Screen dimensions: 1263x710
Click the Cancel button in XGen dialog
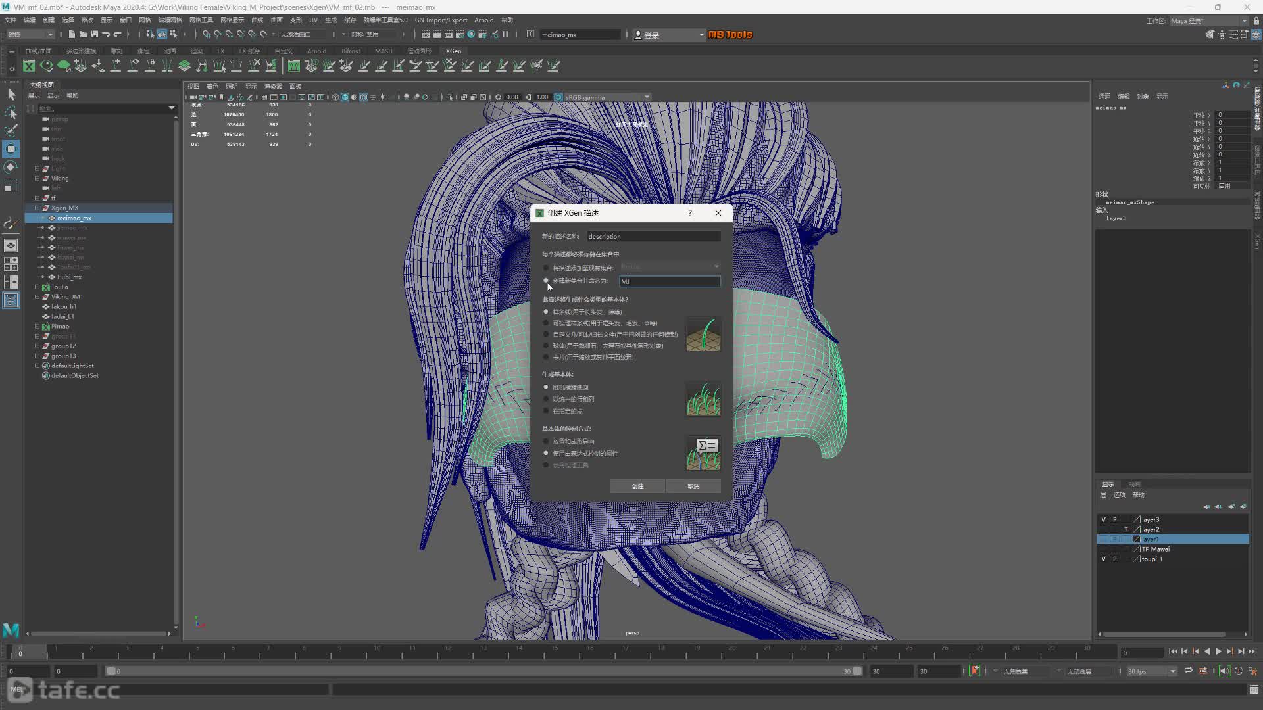(x=693, y=486)
